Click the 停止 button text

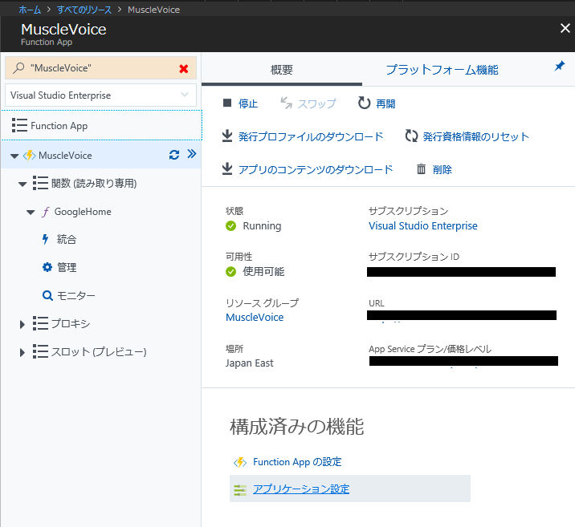coord(248,103)
